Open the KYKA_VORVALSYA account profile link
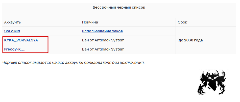240x102 pixels. pyautogui.click(x=21, y=40)
